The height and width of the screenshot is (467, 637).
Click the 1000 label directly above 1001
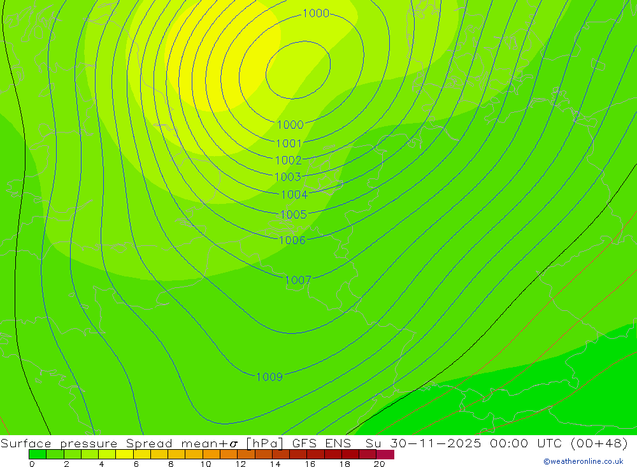290,124
